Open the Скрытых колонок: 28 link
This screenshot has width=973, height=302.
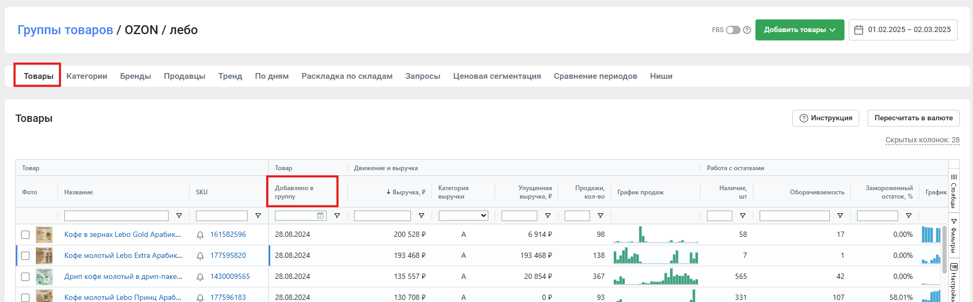pos(922,140)
